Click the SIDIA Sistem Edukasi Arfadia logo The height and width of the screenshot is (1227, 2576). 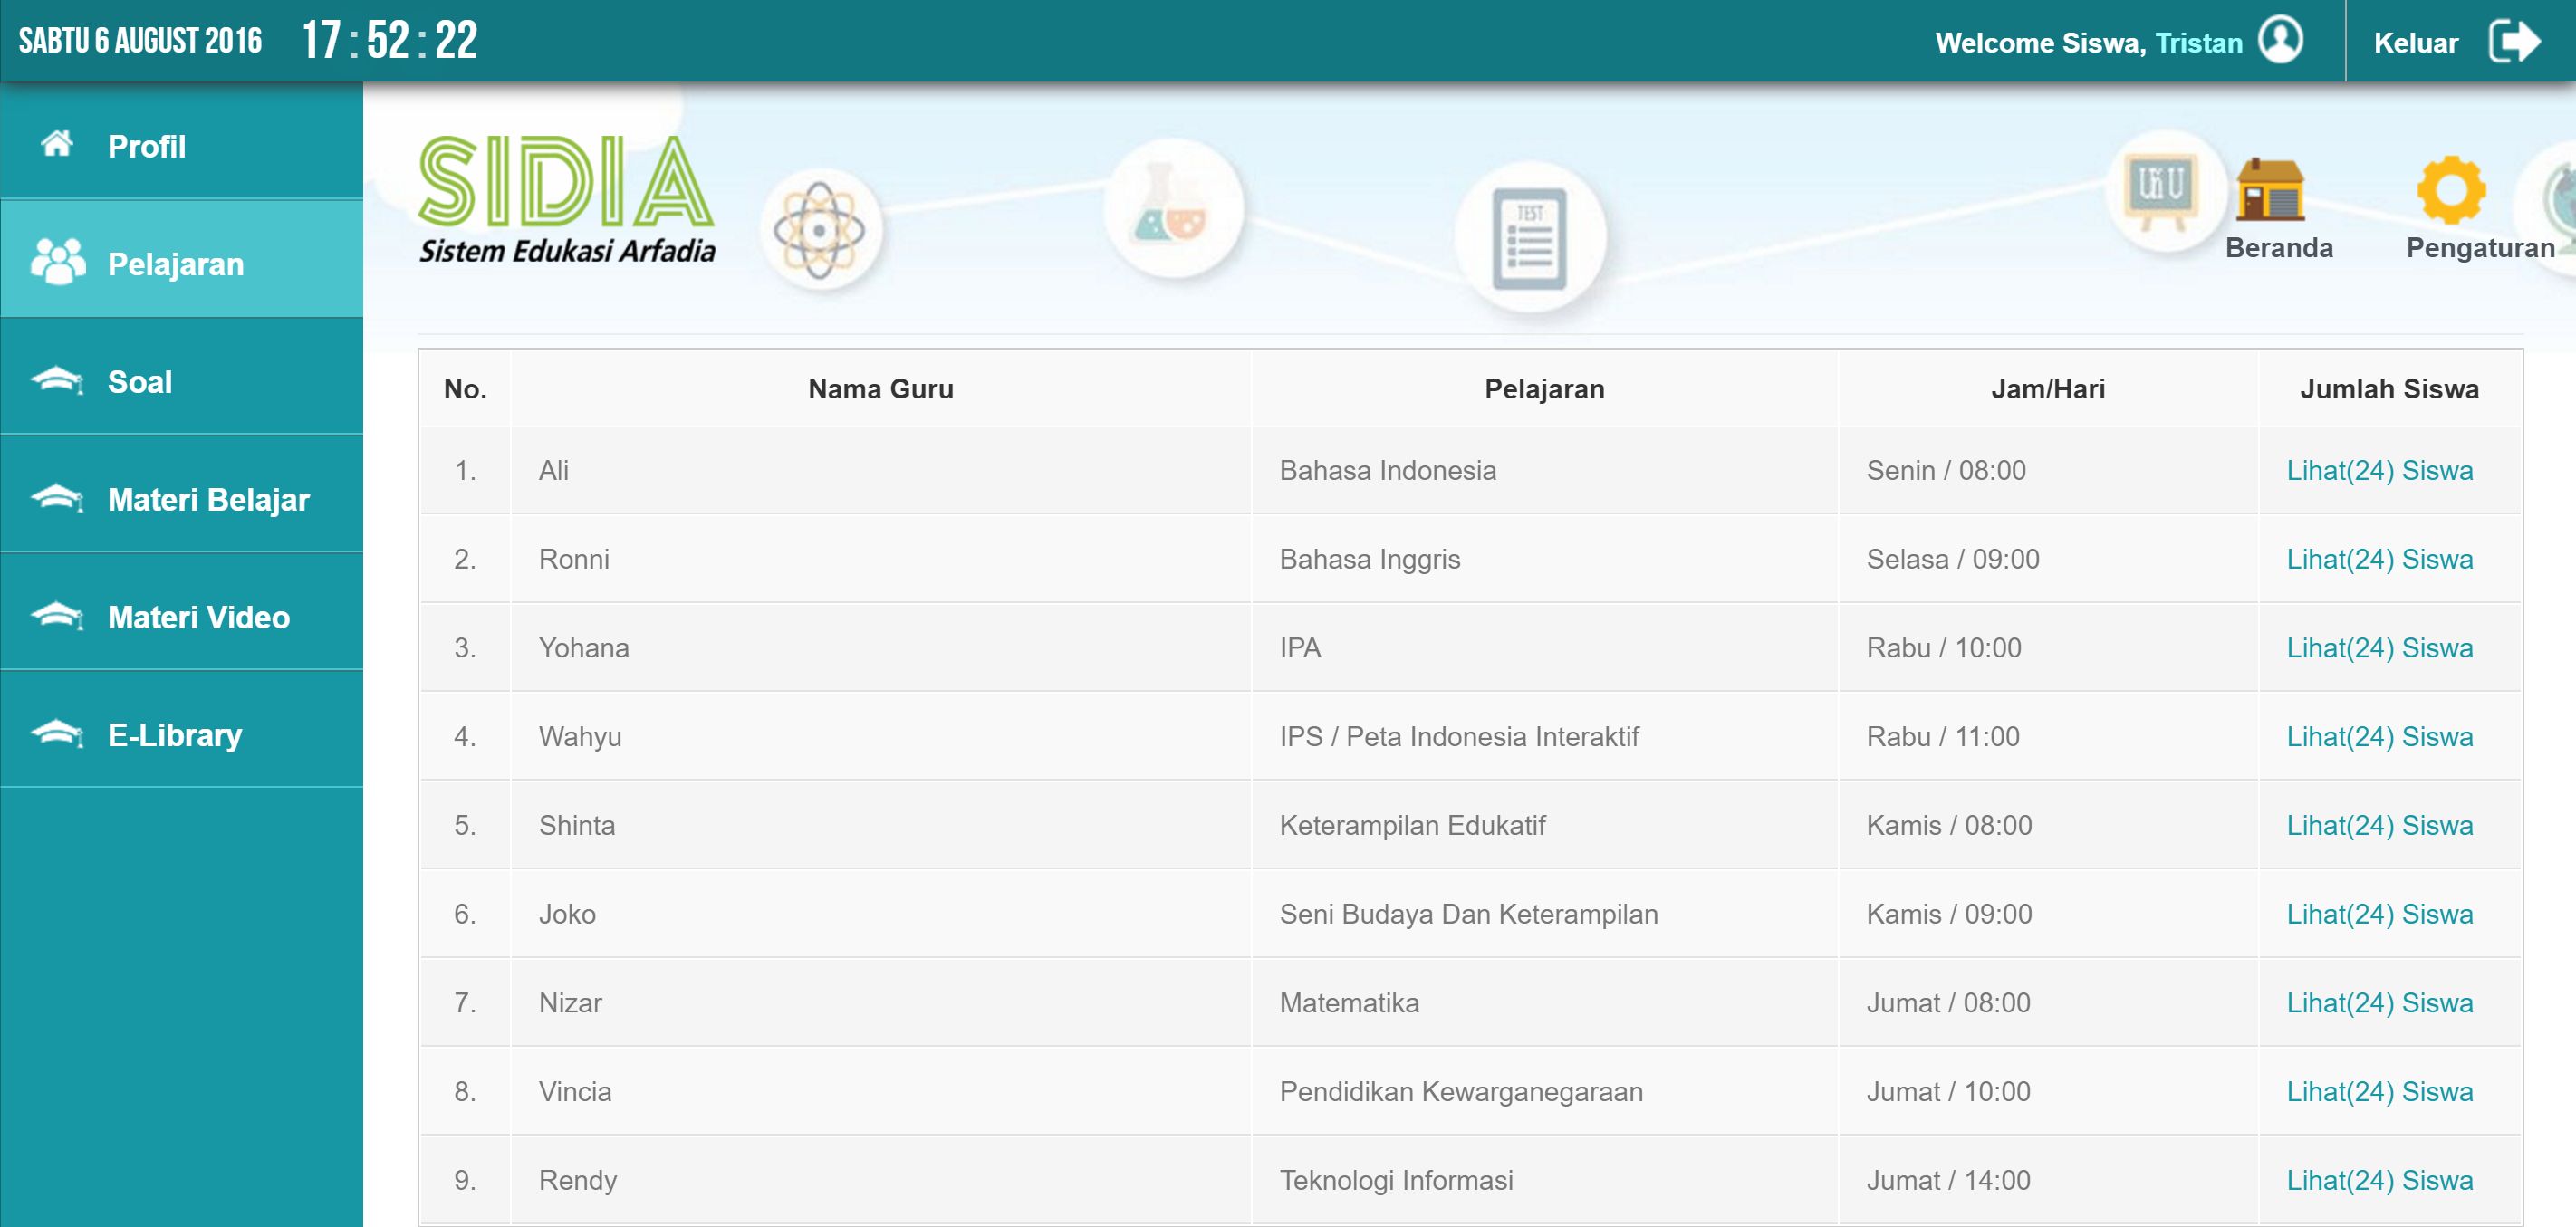pyautogui.click(x=567, y=200)
